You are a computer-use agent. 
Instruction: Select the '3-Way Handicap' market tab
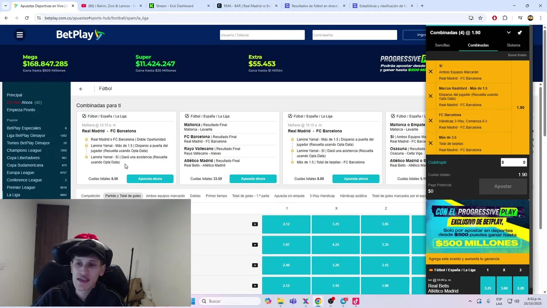pos(322,196)
